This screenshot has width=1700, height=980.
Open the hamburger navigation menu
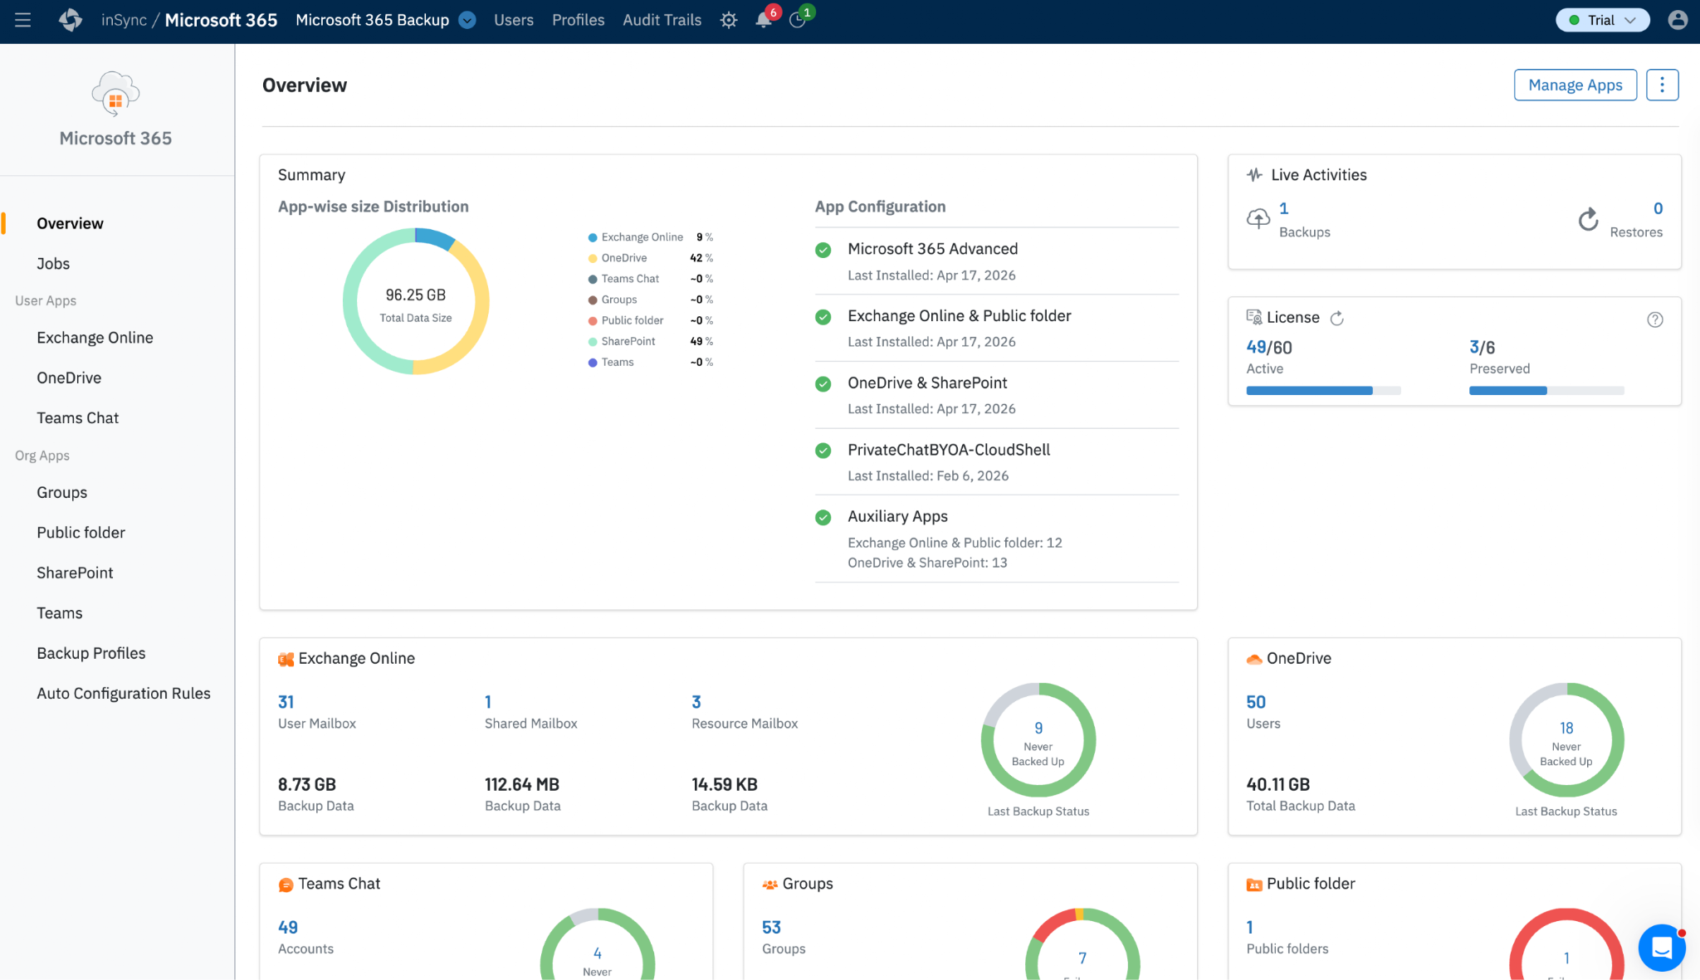22,20
